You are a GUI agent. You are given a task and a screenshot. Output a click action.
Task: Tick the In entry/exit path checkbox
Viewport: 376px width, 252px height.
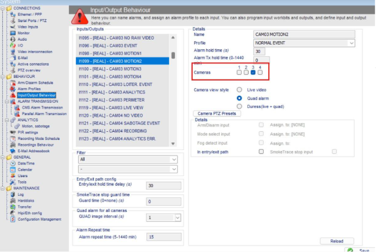pos(261,152)
